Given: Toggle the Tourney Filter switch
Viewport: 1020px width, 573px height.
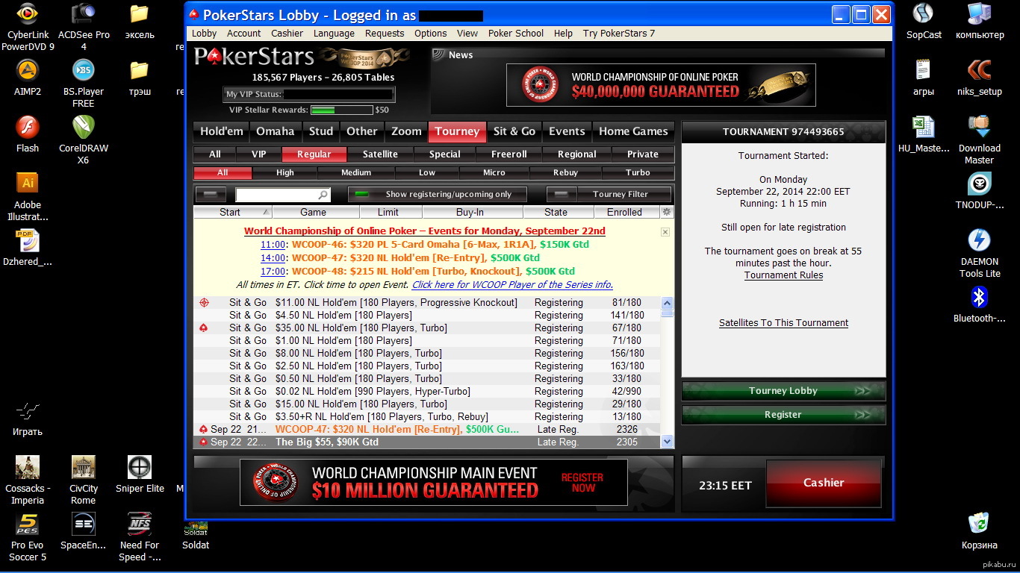Looking at the screenshot, I should [609, 194].
